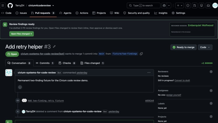218x123 pixels.
Task: Click the main base branch label
Action: point(101,54)
